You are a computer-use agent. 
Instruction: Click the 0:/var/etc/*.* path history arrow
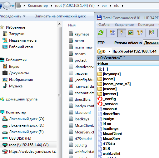click(x=98, y=58)
